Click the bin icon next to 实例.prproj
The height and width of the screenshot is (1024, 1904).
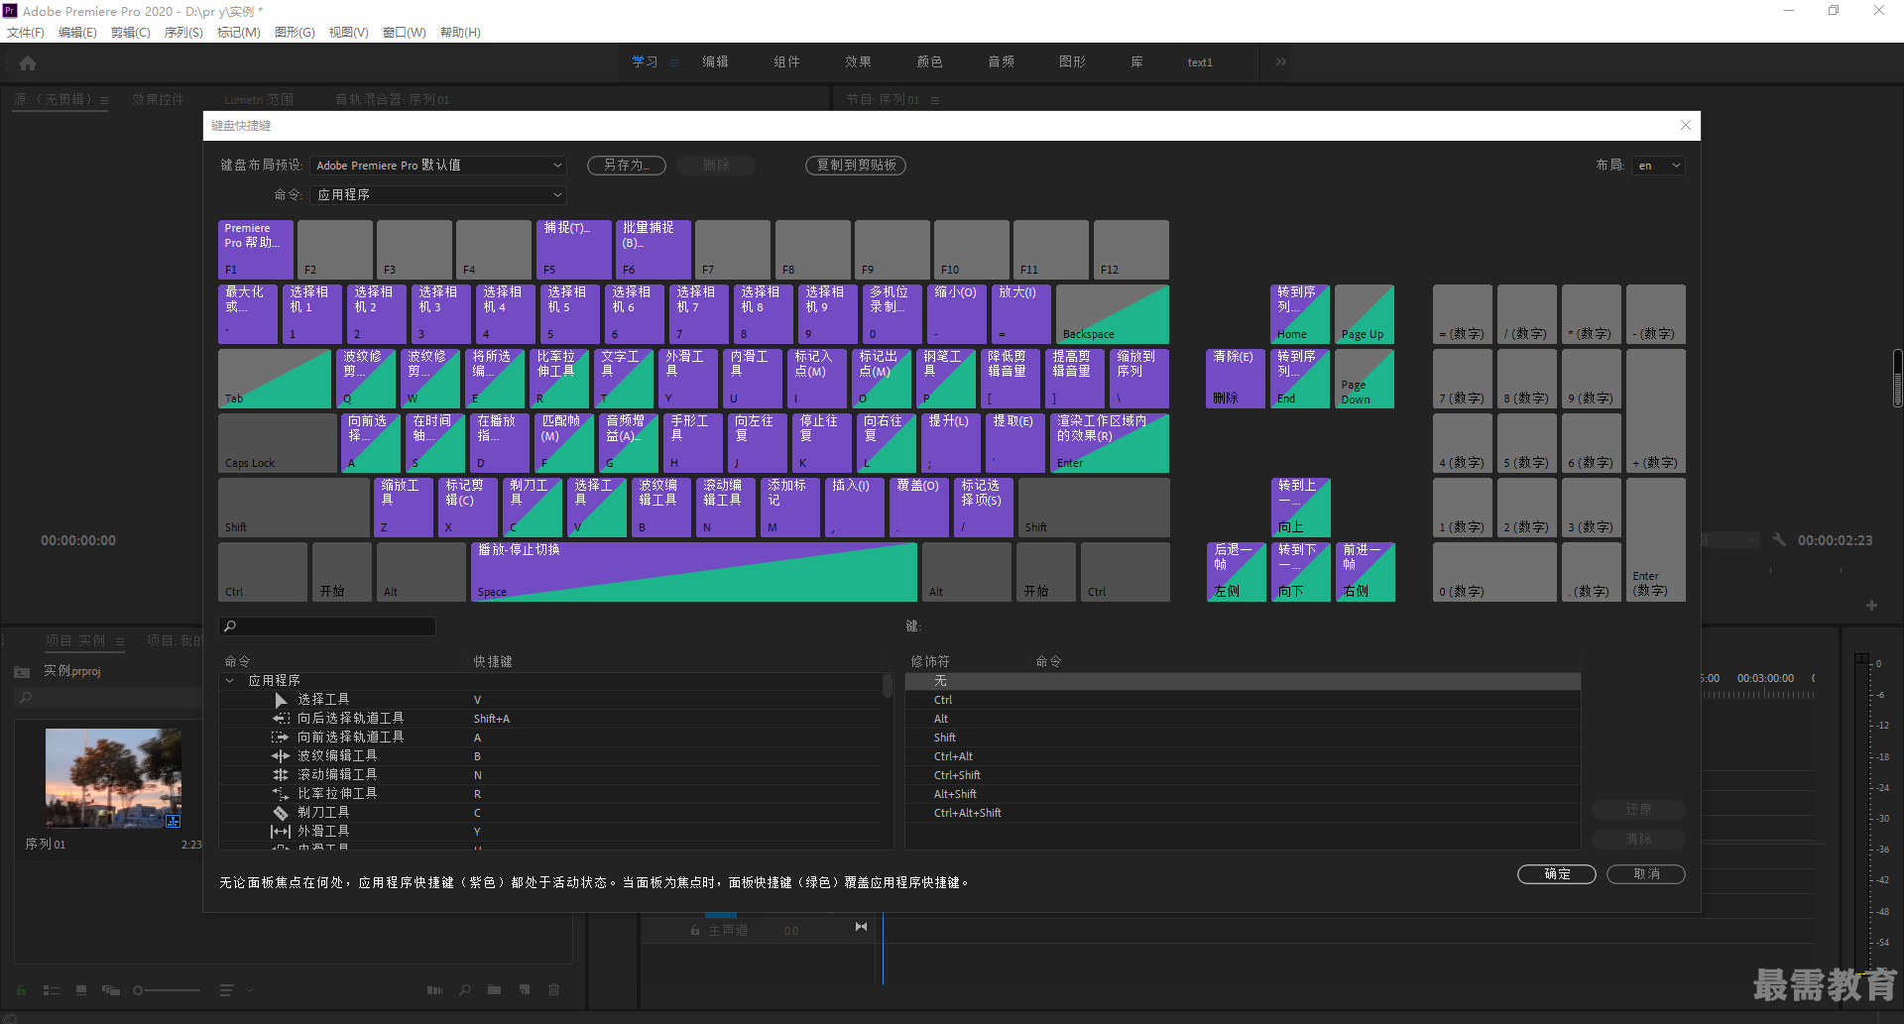(x=22, y=672)
